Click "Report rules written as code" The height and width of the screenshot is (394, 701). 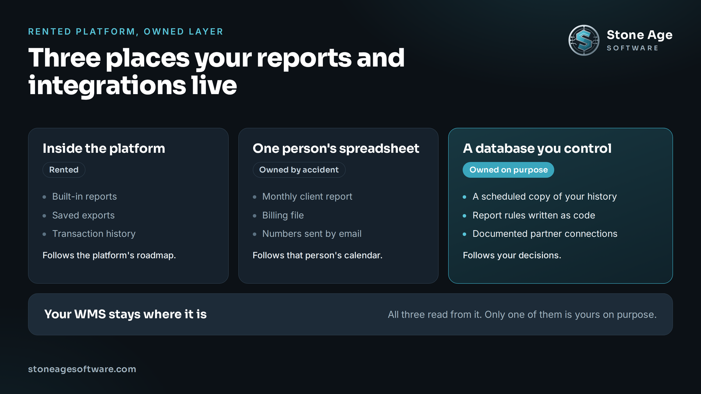point(534,215)
